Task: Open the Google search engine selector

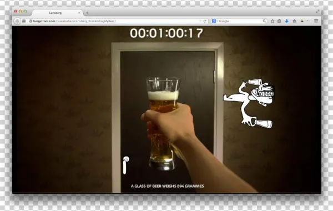Action: point(214,21)
